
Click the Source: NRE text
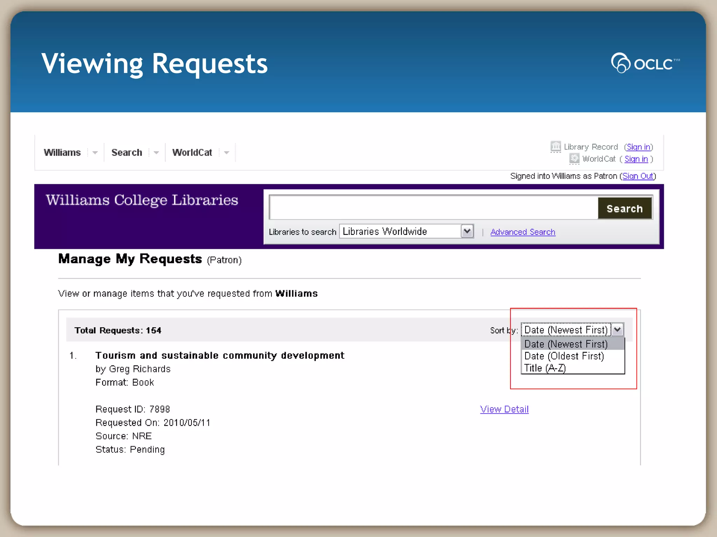click(124, 436)
